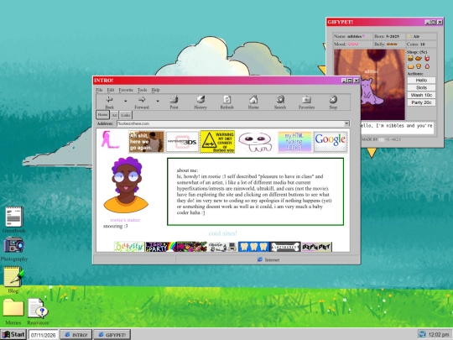Click the Google banner image
This screenshot has width=453, height=340.
click(x=331, y=142)
